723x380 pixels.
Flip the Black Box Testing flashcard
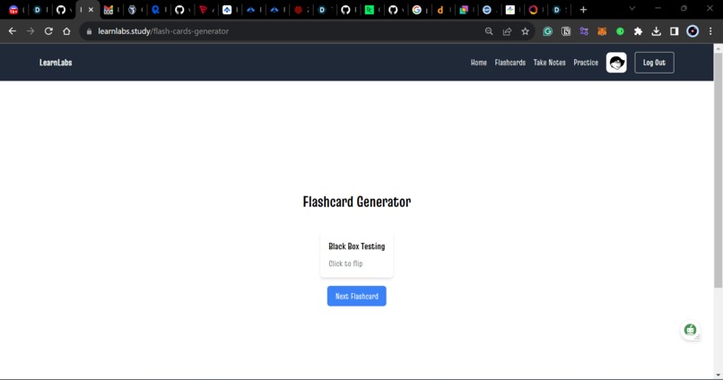coord(356,255)
